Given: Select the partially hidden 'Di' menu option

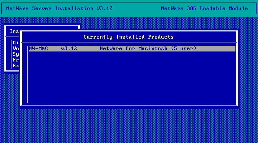Looking at the screenshot, I should (16, 43).
